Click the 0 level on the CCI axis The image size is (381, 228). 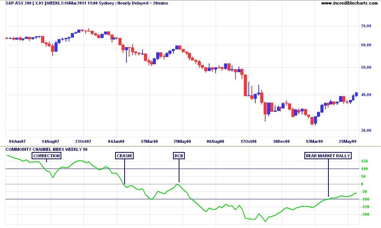tap(362, 184)
